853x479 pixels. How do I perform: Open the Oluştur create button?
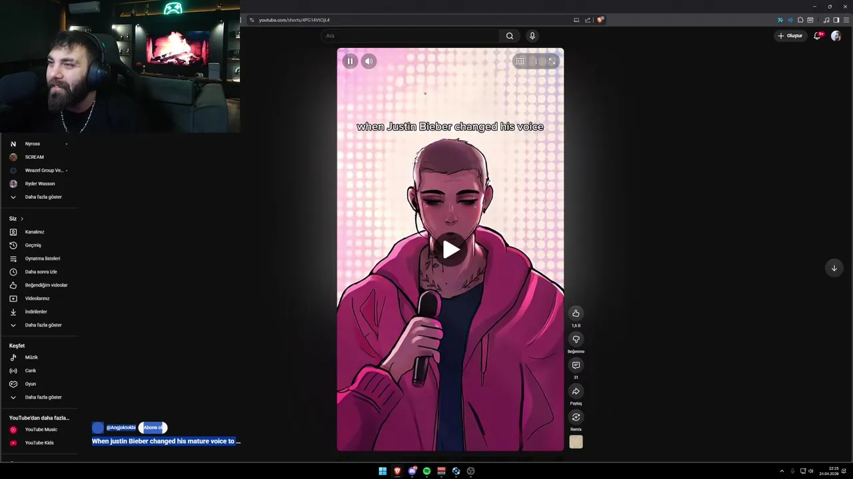tap(790, 36)
